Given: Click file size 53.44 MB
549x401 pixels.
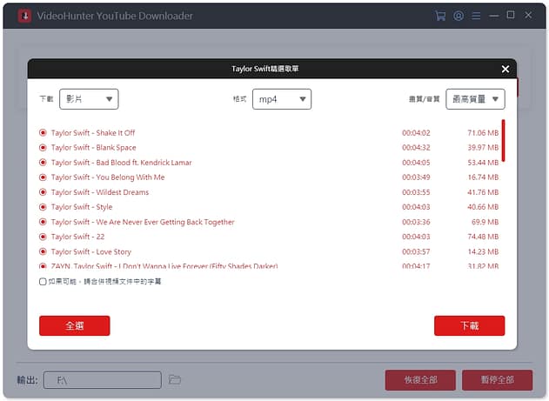Looking at the screenshot, I should (483, 163).
